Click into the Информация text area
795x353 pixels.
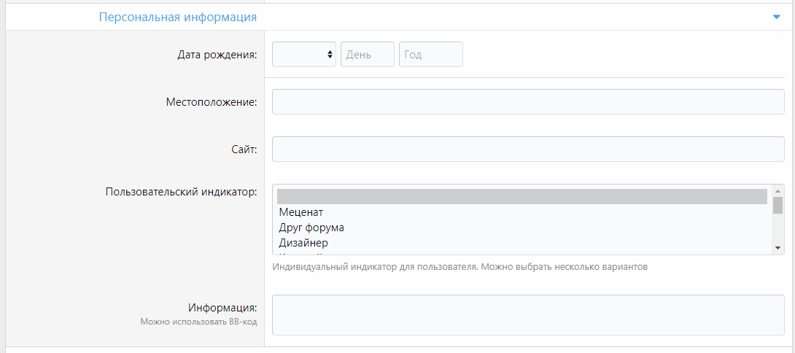527,315
